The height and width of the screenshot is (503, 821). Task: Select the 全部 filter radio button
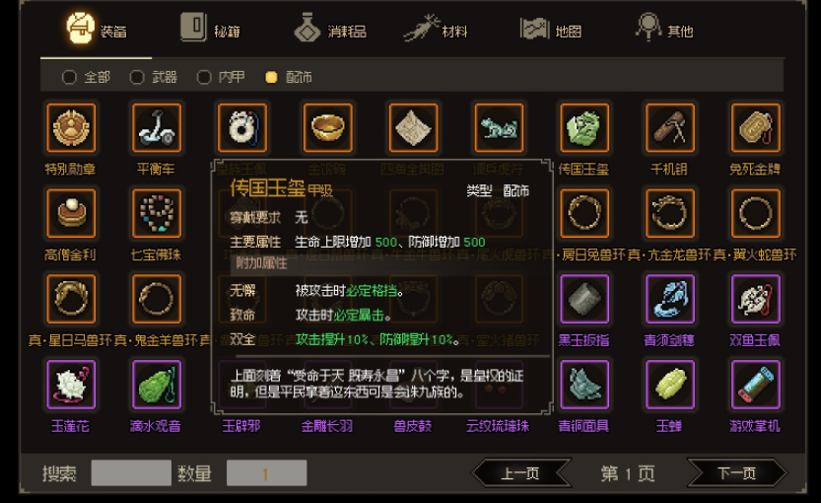69,78
